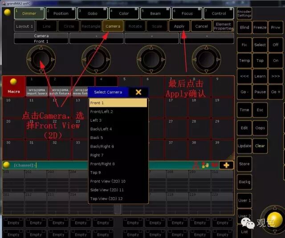The width and height of the screenshot is (285, 238).
Task: Click the Fix key
Action: coord(244,45)
